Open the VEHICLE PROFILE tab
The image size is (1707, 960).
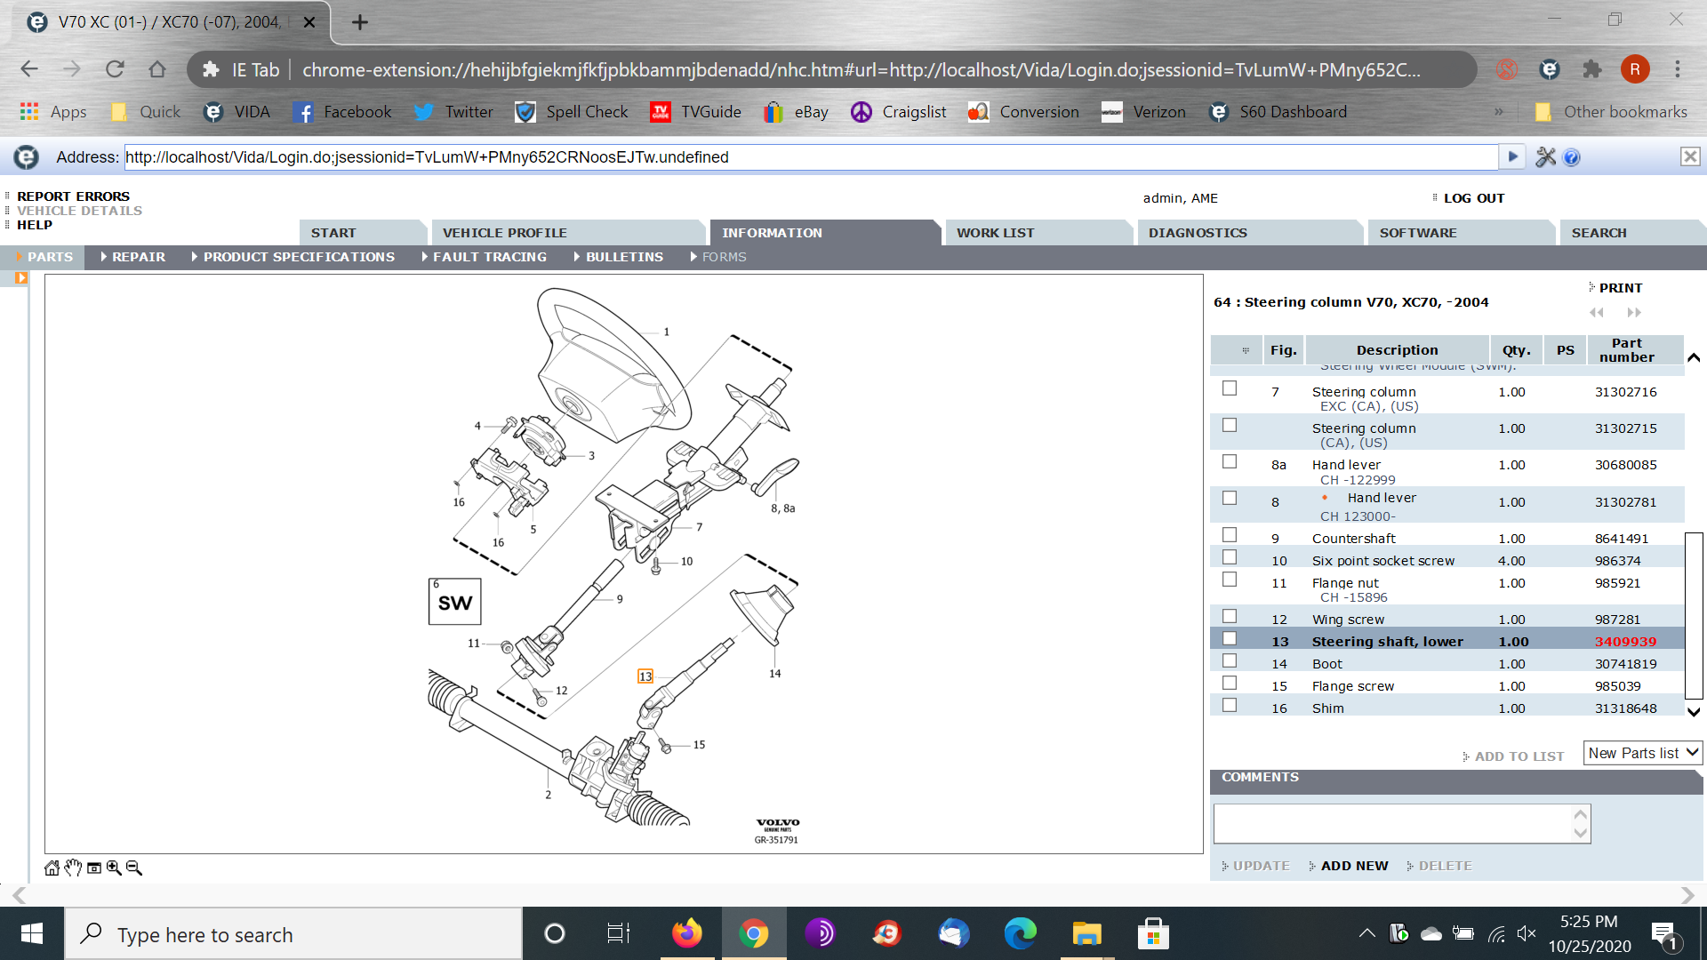(504, 233)
